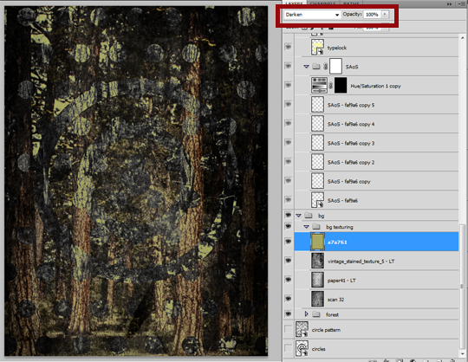Hide the paper41 - LT layer
The width and height of the screenshot is (468, 362).
288,280
